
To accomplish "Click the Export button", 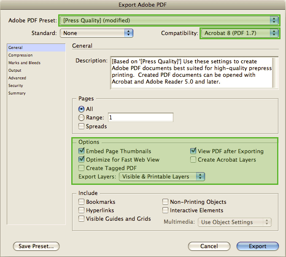I will point(257,246).
